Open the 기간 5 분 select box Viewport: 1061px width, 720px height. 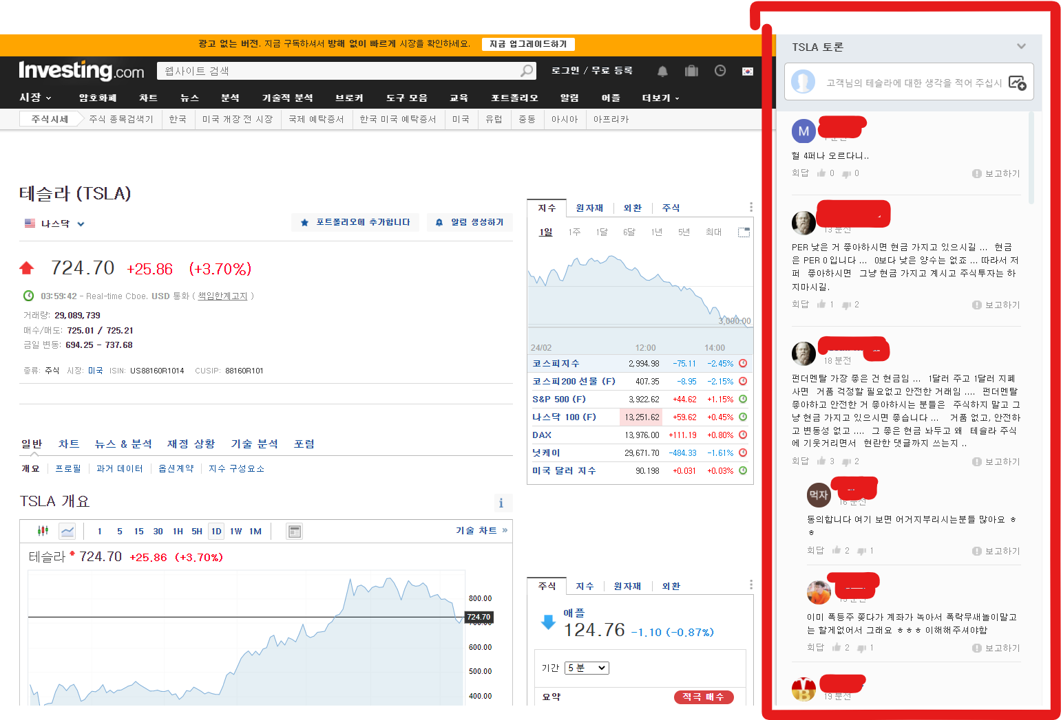(x=587, y=668)
